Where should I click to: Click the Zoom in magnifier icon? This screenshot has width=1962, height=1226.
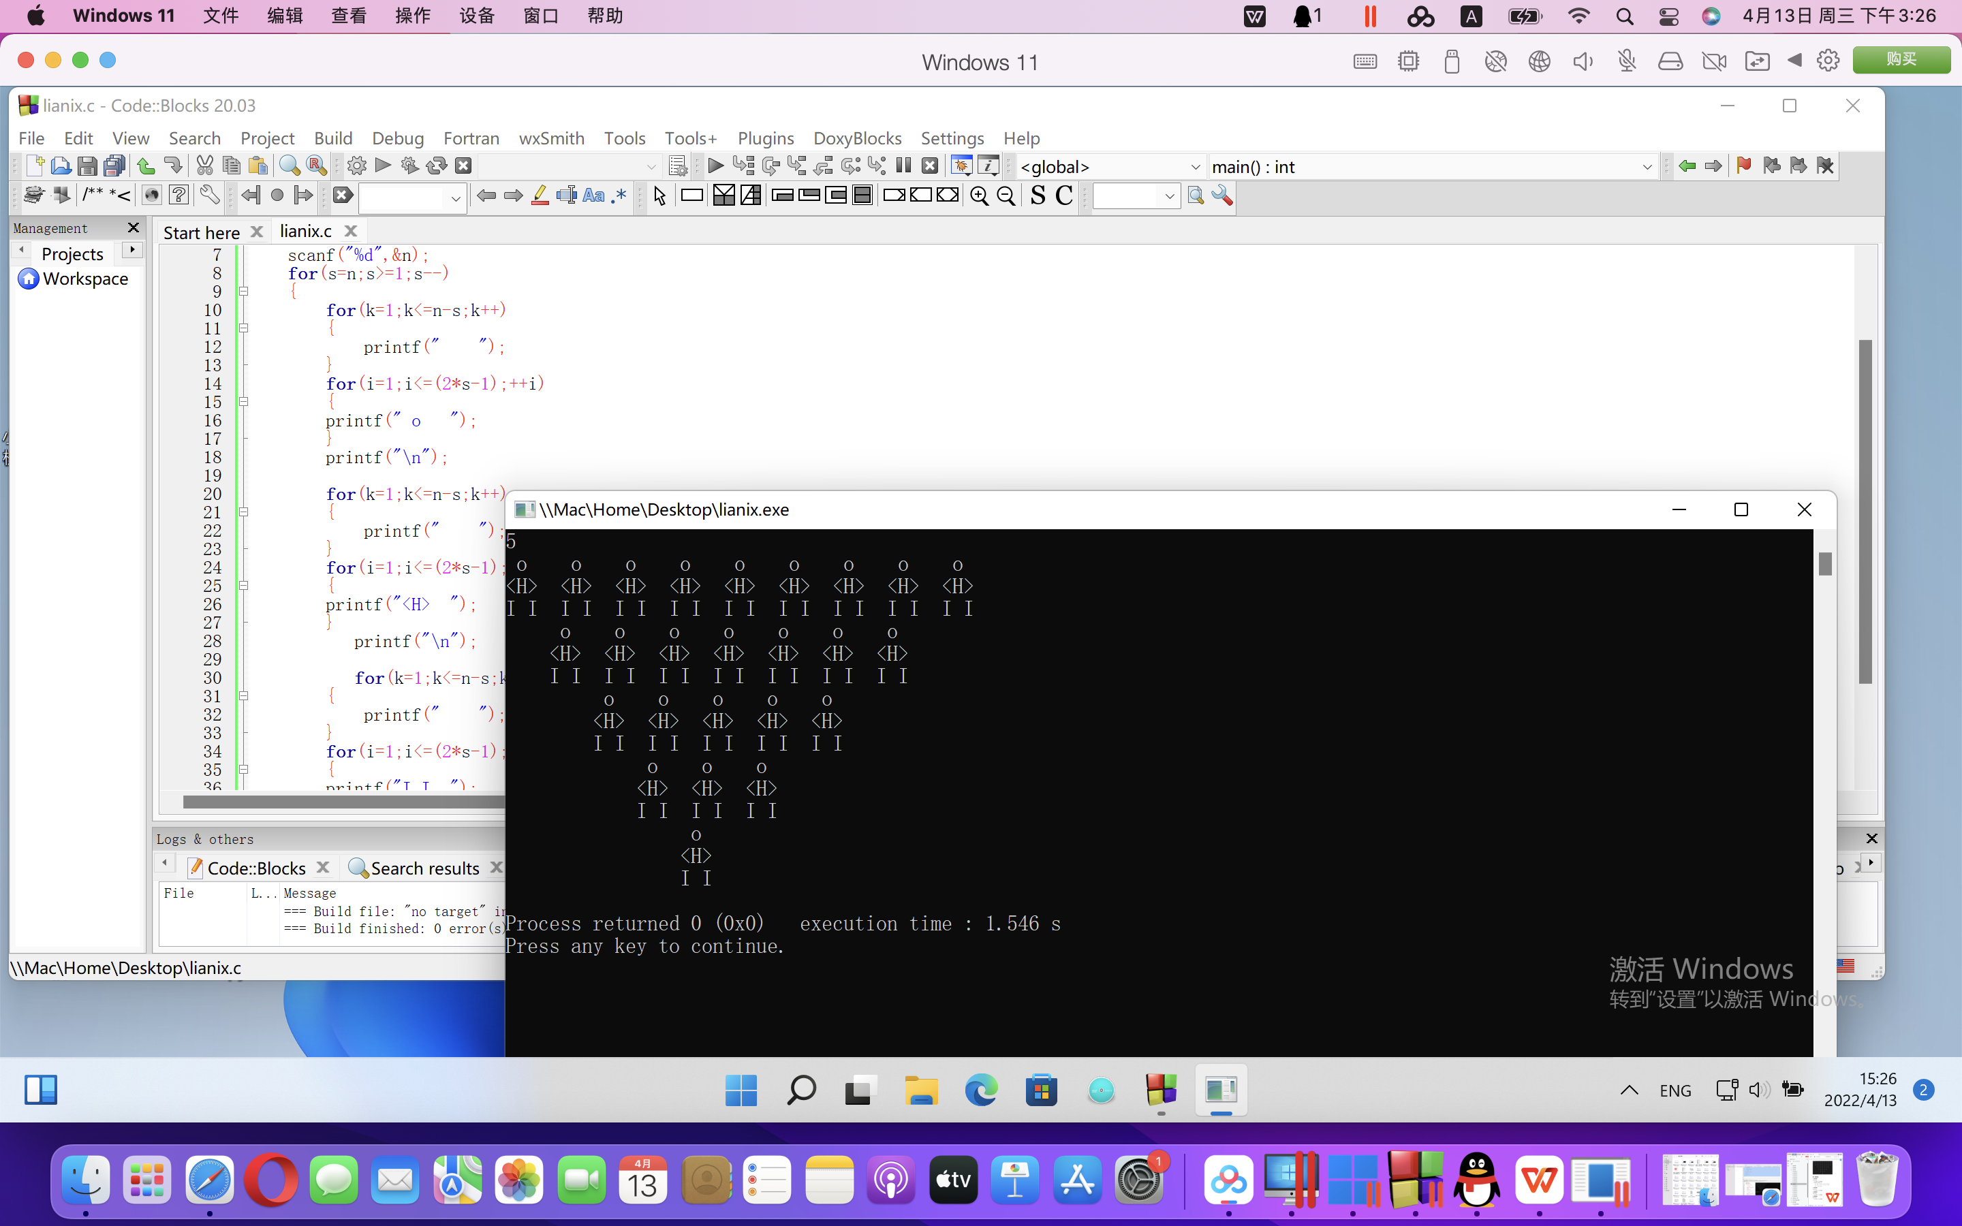[978, 196]
